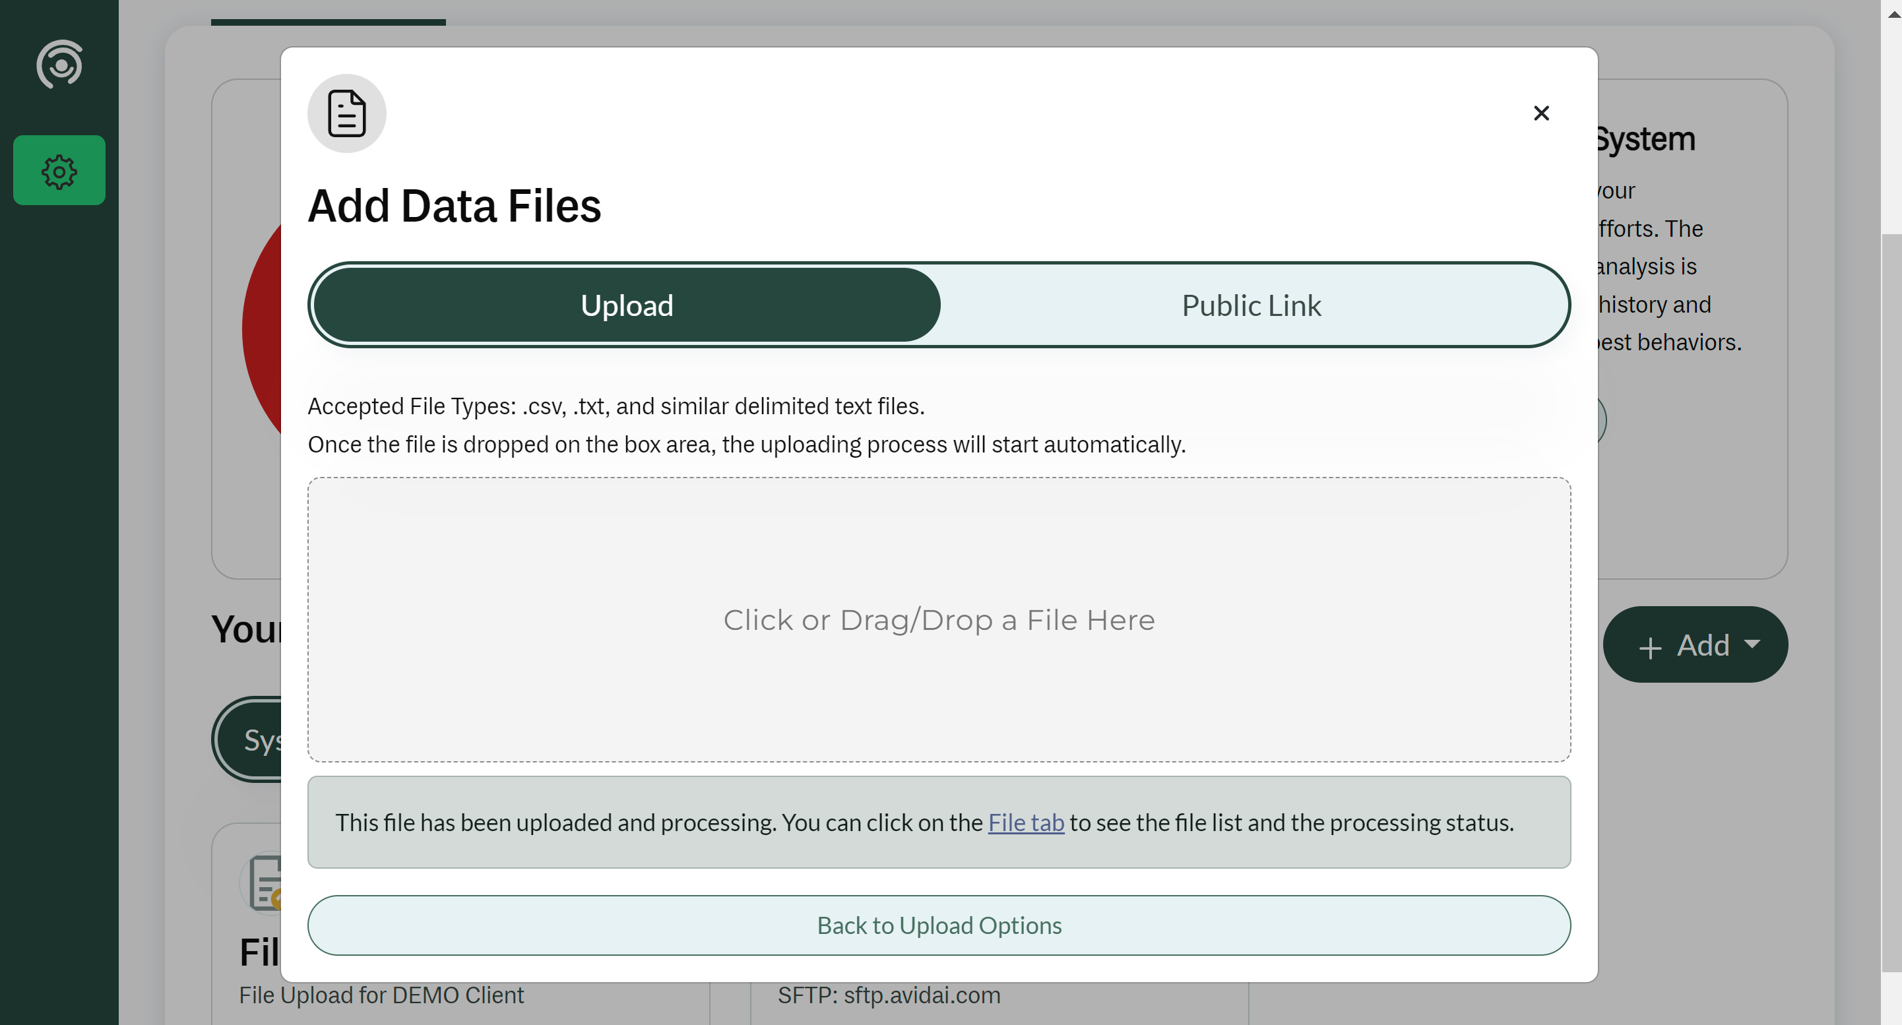Click Back to Upload Options button
1902x1025 pixels.
939,925
